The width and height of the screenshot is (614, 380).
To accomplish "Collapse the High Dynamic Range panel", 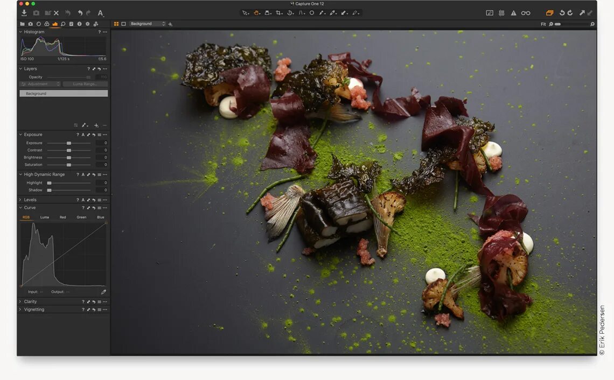I will pos(21,174).
